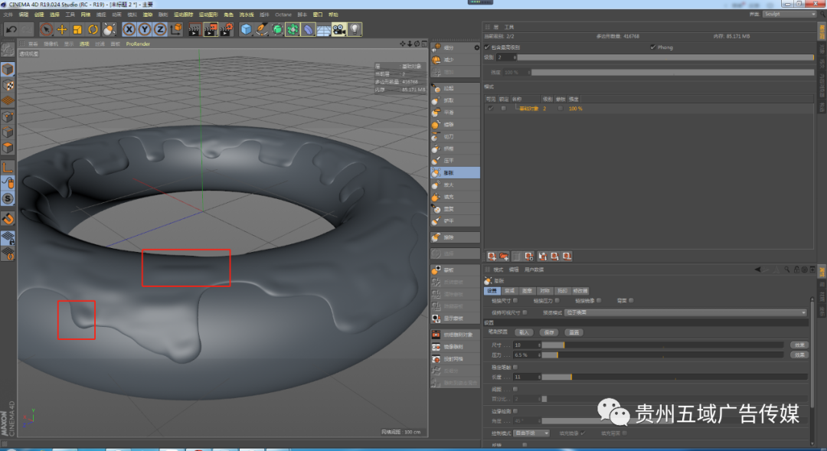Screen dimensions: 827x451
Task: Select the live selection arrow tool
Action: [x=47, y=30]
